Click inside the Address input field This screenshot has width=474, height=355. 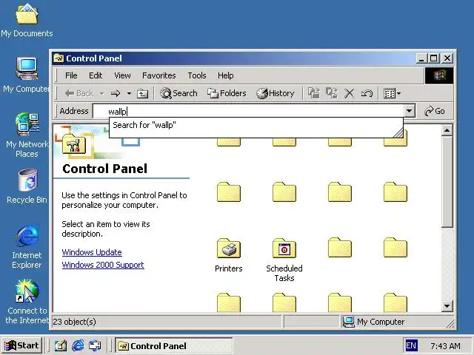[x=248, y=111]
